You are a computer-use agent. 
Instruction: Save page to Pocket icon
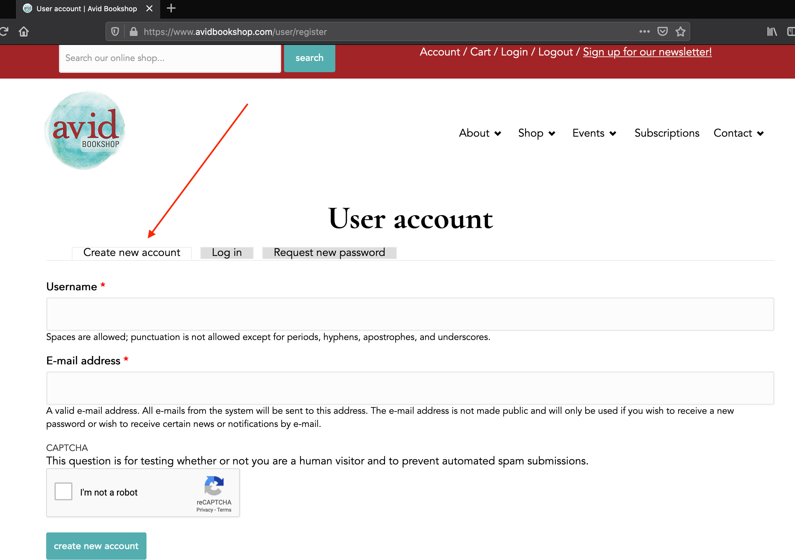(x=662, y=31)
